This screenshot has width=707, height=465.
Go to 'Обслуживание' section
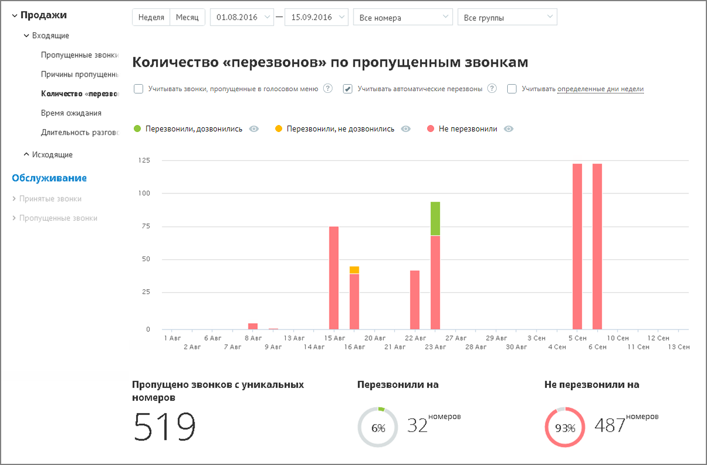click(49, 178)
